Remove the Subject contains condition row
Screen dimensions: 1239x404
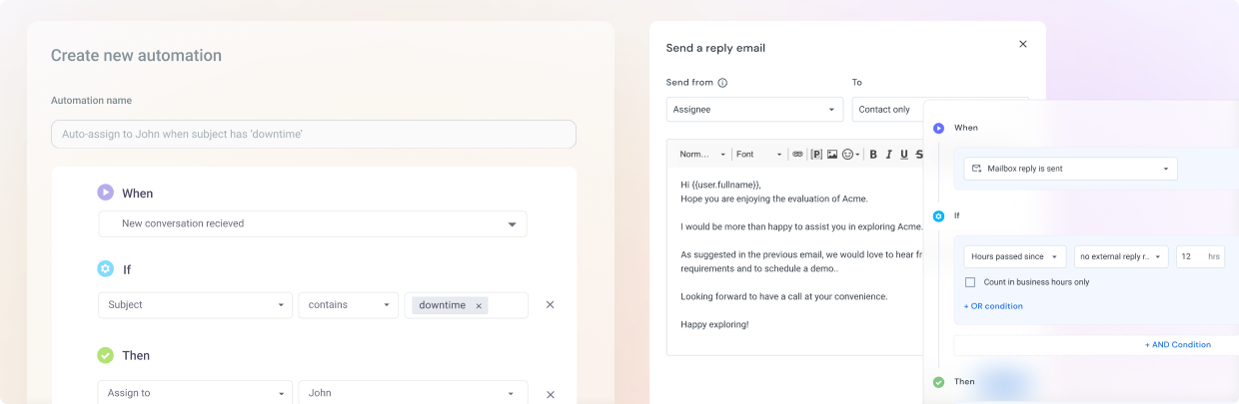(x=550, y=305)
